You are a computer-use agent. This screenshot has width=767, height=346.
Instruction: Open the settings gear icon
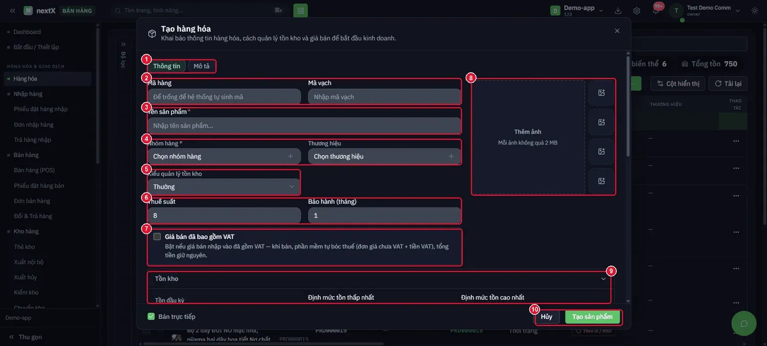point(637,11)
